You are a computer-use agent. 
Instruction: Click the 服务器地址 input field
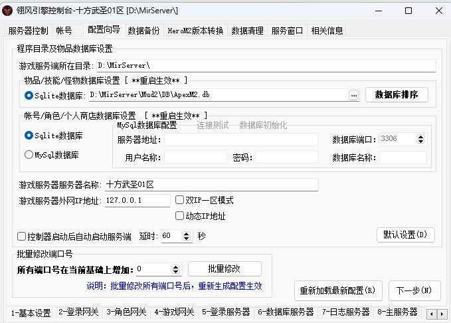coord(241,140)
